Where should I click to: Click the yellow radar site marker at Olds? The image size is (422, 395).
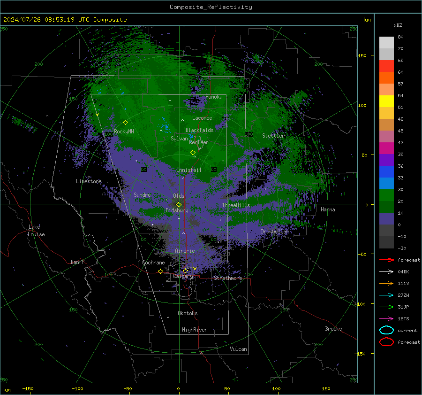[x=179, y=205]
